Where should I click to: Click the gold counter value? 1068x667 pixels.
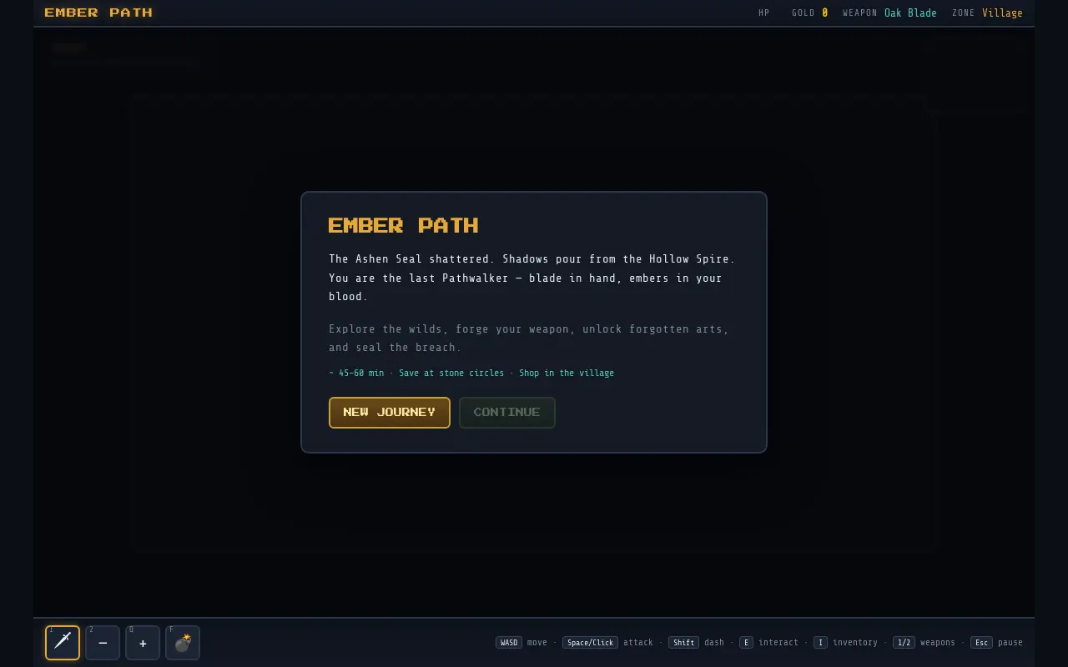(825, 13)
